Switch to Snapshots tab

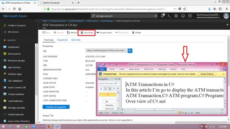(x=63, y=40)
